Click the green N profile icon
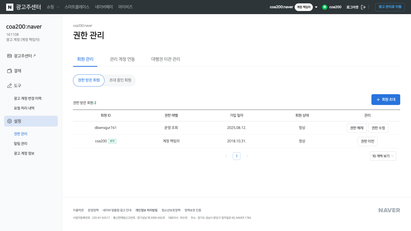This screenshot has height=231, width=411. click(325, 7)
